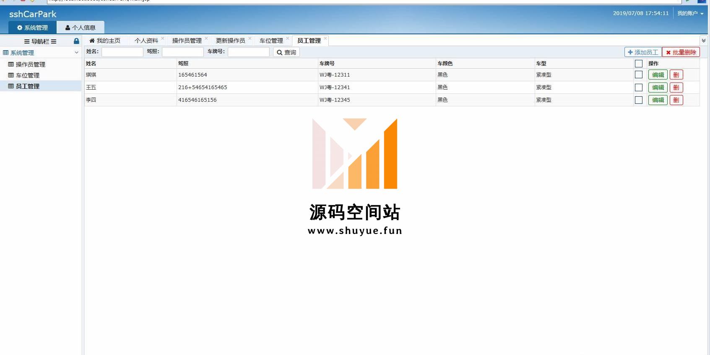This screenshot has height=355, width=710.
Task: Click license cell 216+54654165465
Action: [203, 87]
